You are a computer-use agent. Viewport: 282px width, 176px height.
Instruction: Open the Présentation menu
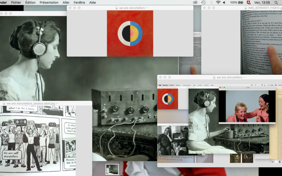pyautogui.click(x=49, y=2)
